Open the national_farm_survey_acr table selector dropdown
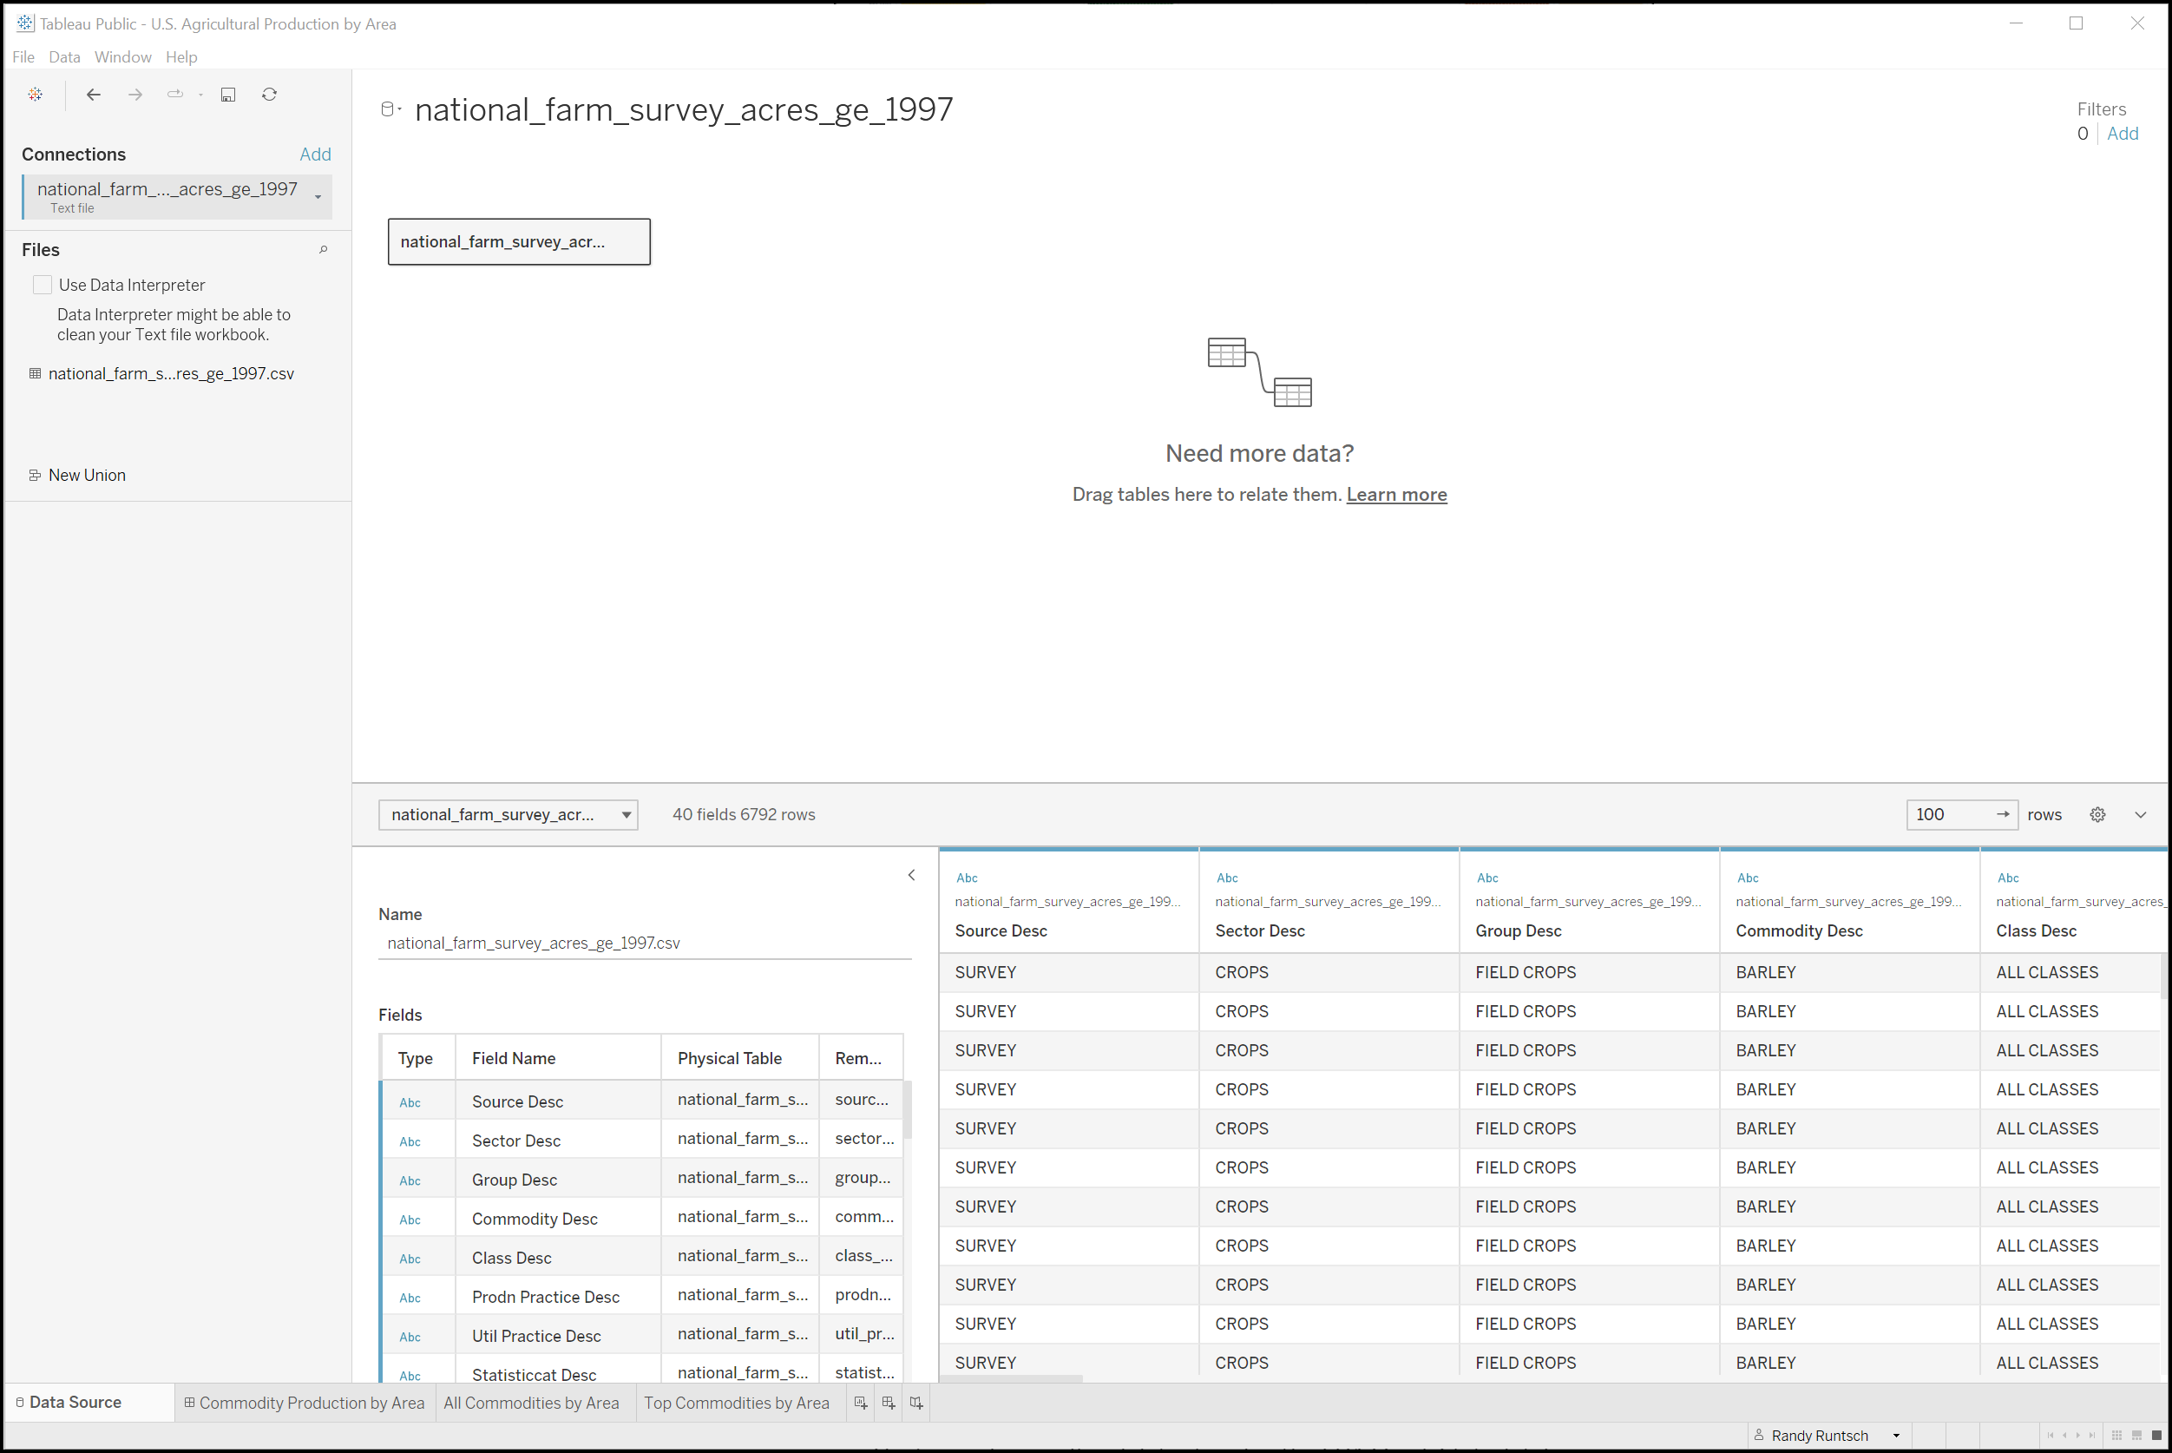 [627, 814]
